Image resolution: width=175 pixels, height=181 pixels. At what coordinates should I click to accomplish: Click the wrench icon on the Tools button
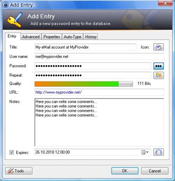click(x=11, y=171)
